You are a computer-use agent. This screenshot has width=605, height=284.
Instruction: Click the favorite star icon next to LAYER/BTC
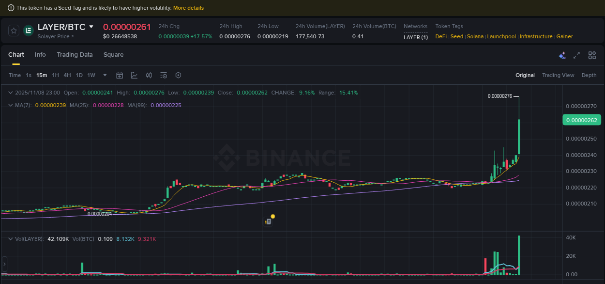pos(13,30)
